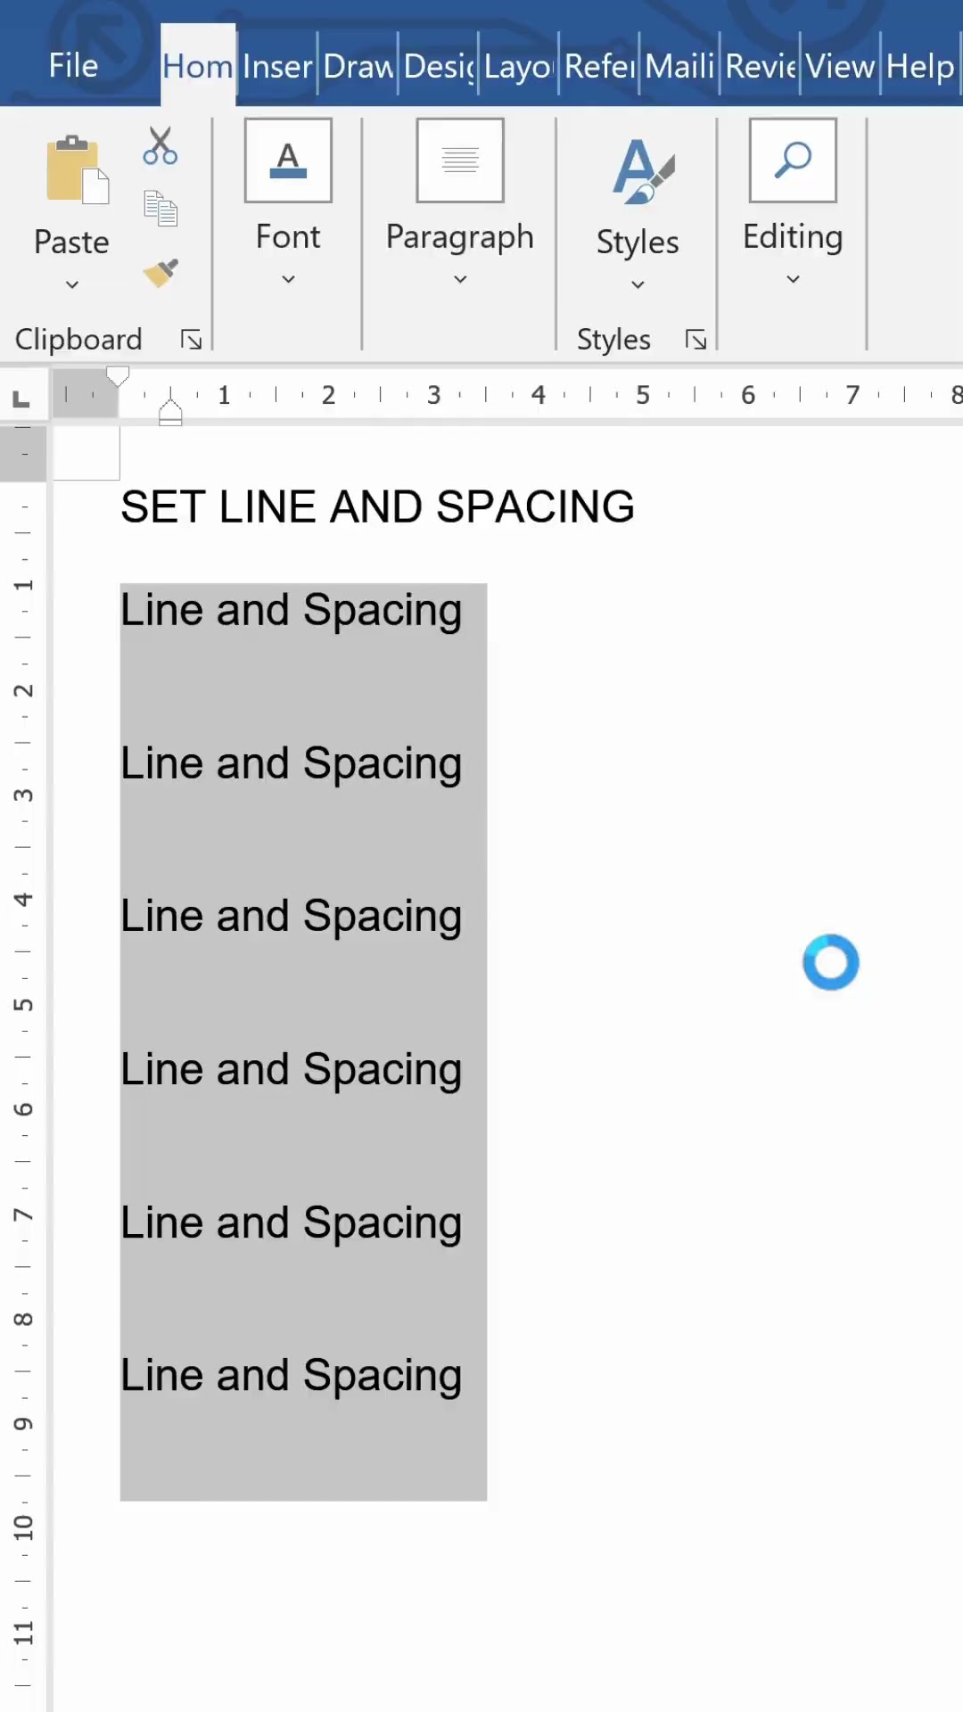Switch to the View tab
This screenshot has height=1712, width=963.
click(x=840, y=66)
